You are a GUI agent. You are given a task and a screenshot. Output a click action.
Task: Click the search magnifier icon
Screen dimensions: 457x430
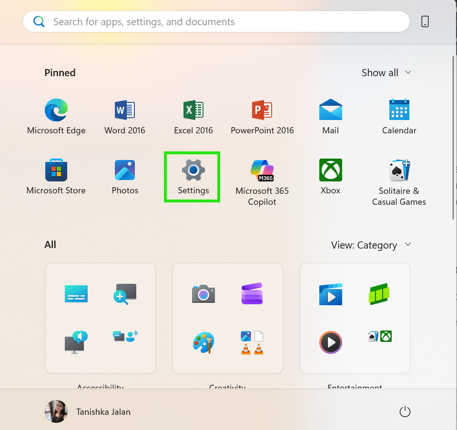pos(39,21)
